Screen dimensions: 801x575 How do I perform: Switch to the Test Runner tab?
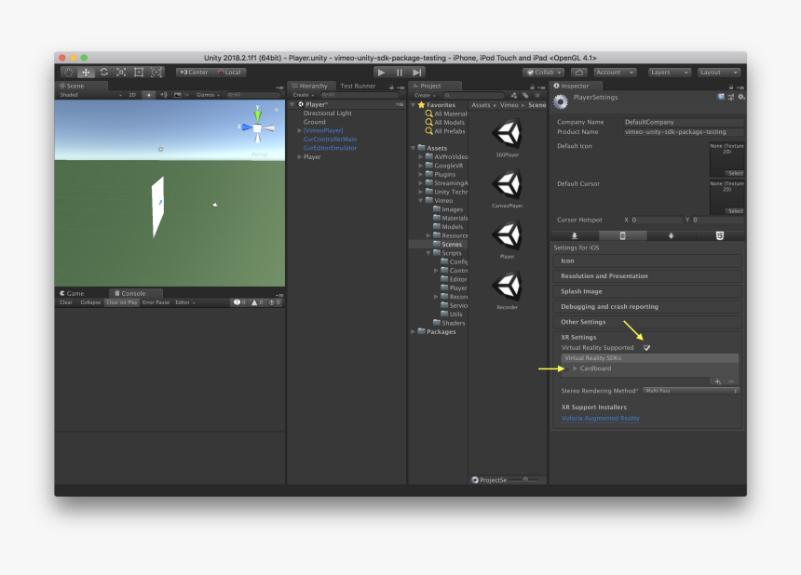[x=359, y=86]
